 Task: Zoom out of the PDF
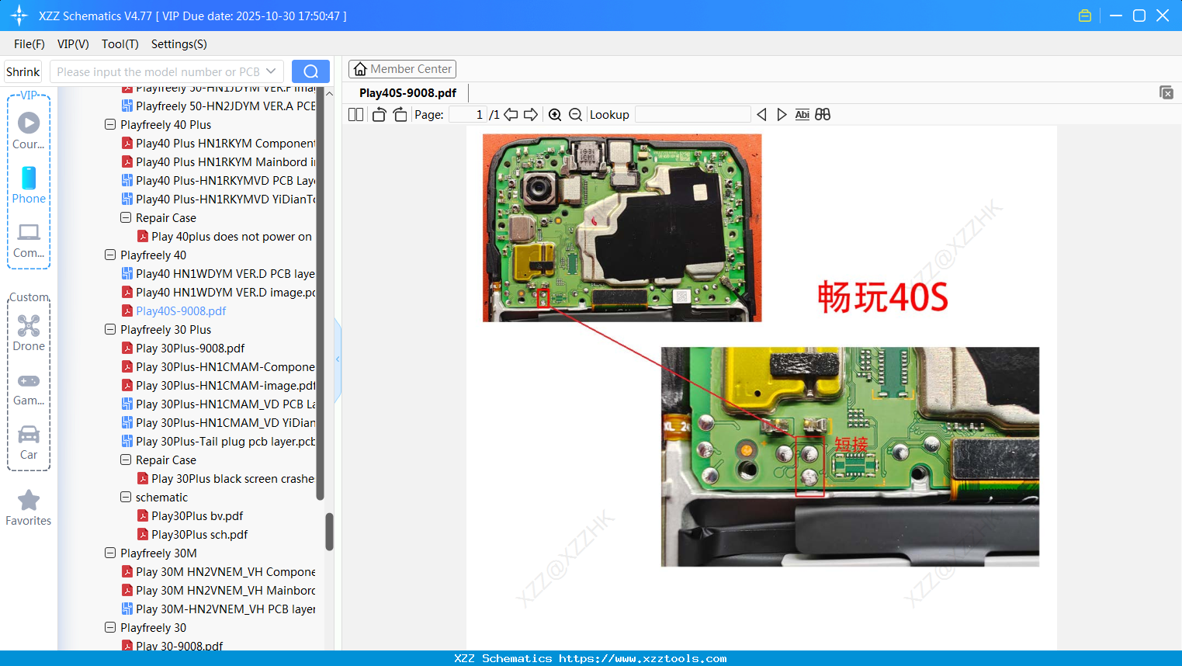point(575,115)
